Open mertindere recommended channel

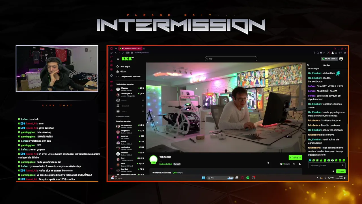pos(130,148)
